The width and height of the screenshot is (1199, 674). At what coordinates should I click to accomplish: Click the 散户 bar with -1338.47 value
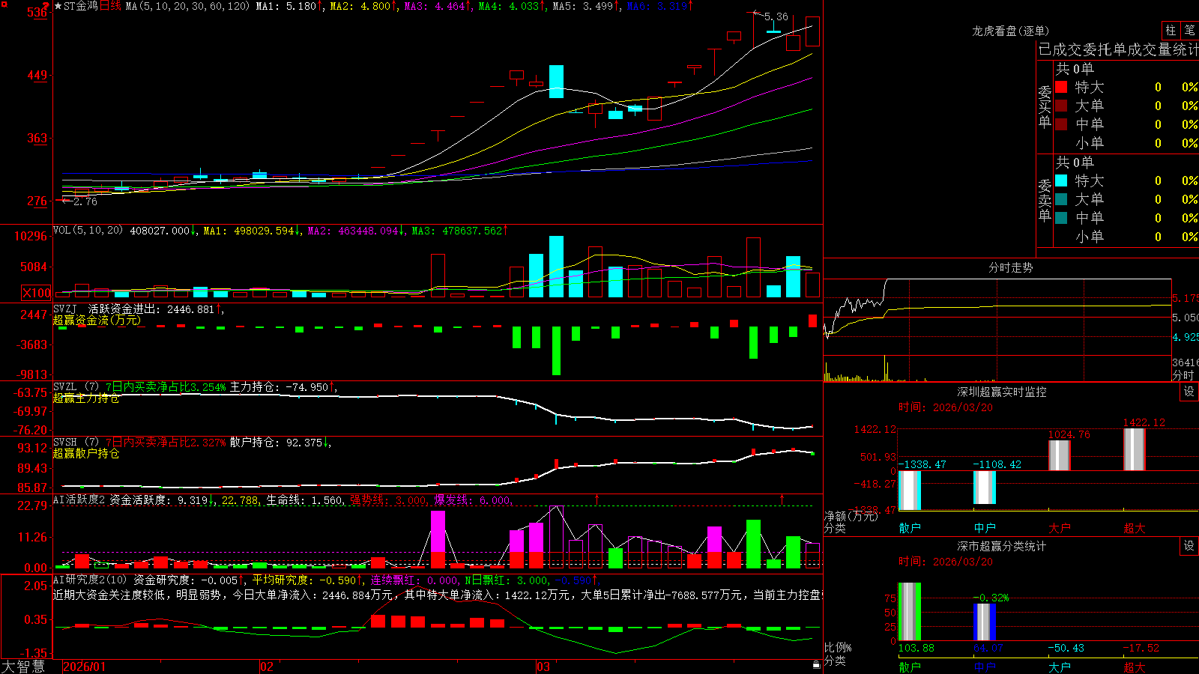(x=910, y=491)
